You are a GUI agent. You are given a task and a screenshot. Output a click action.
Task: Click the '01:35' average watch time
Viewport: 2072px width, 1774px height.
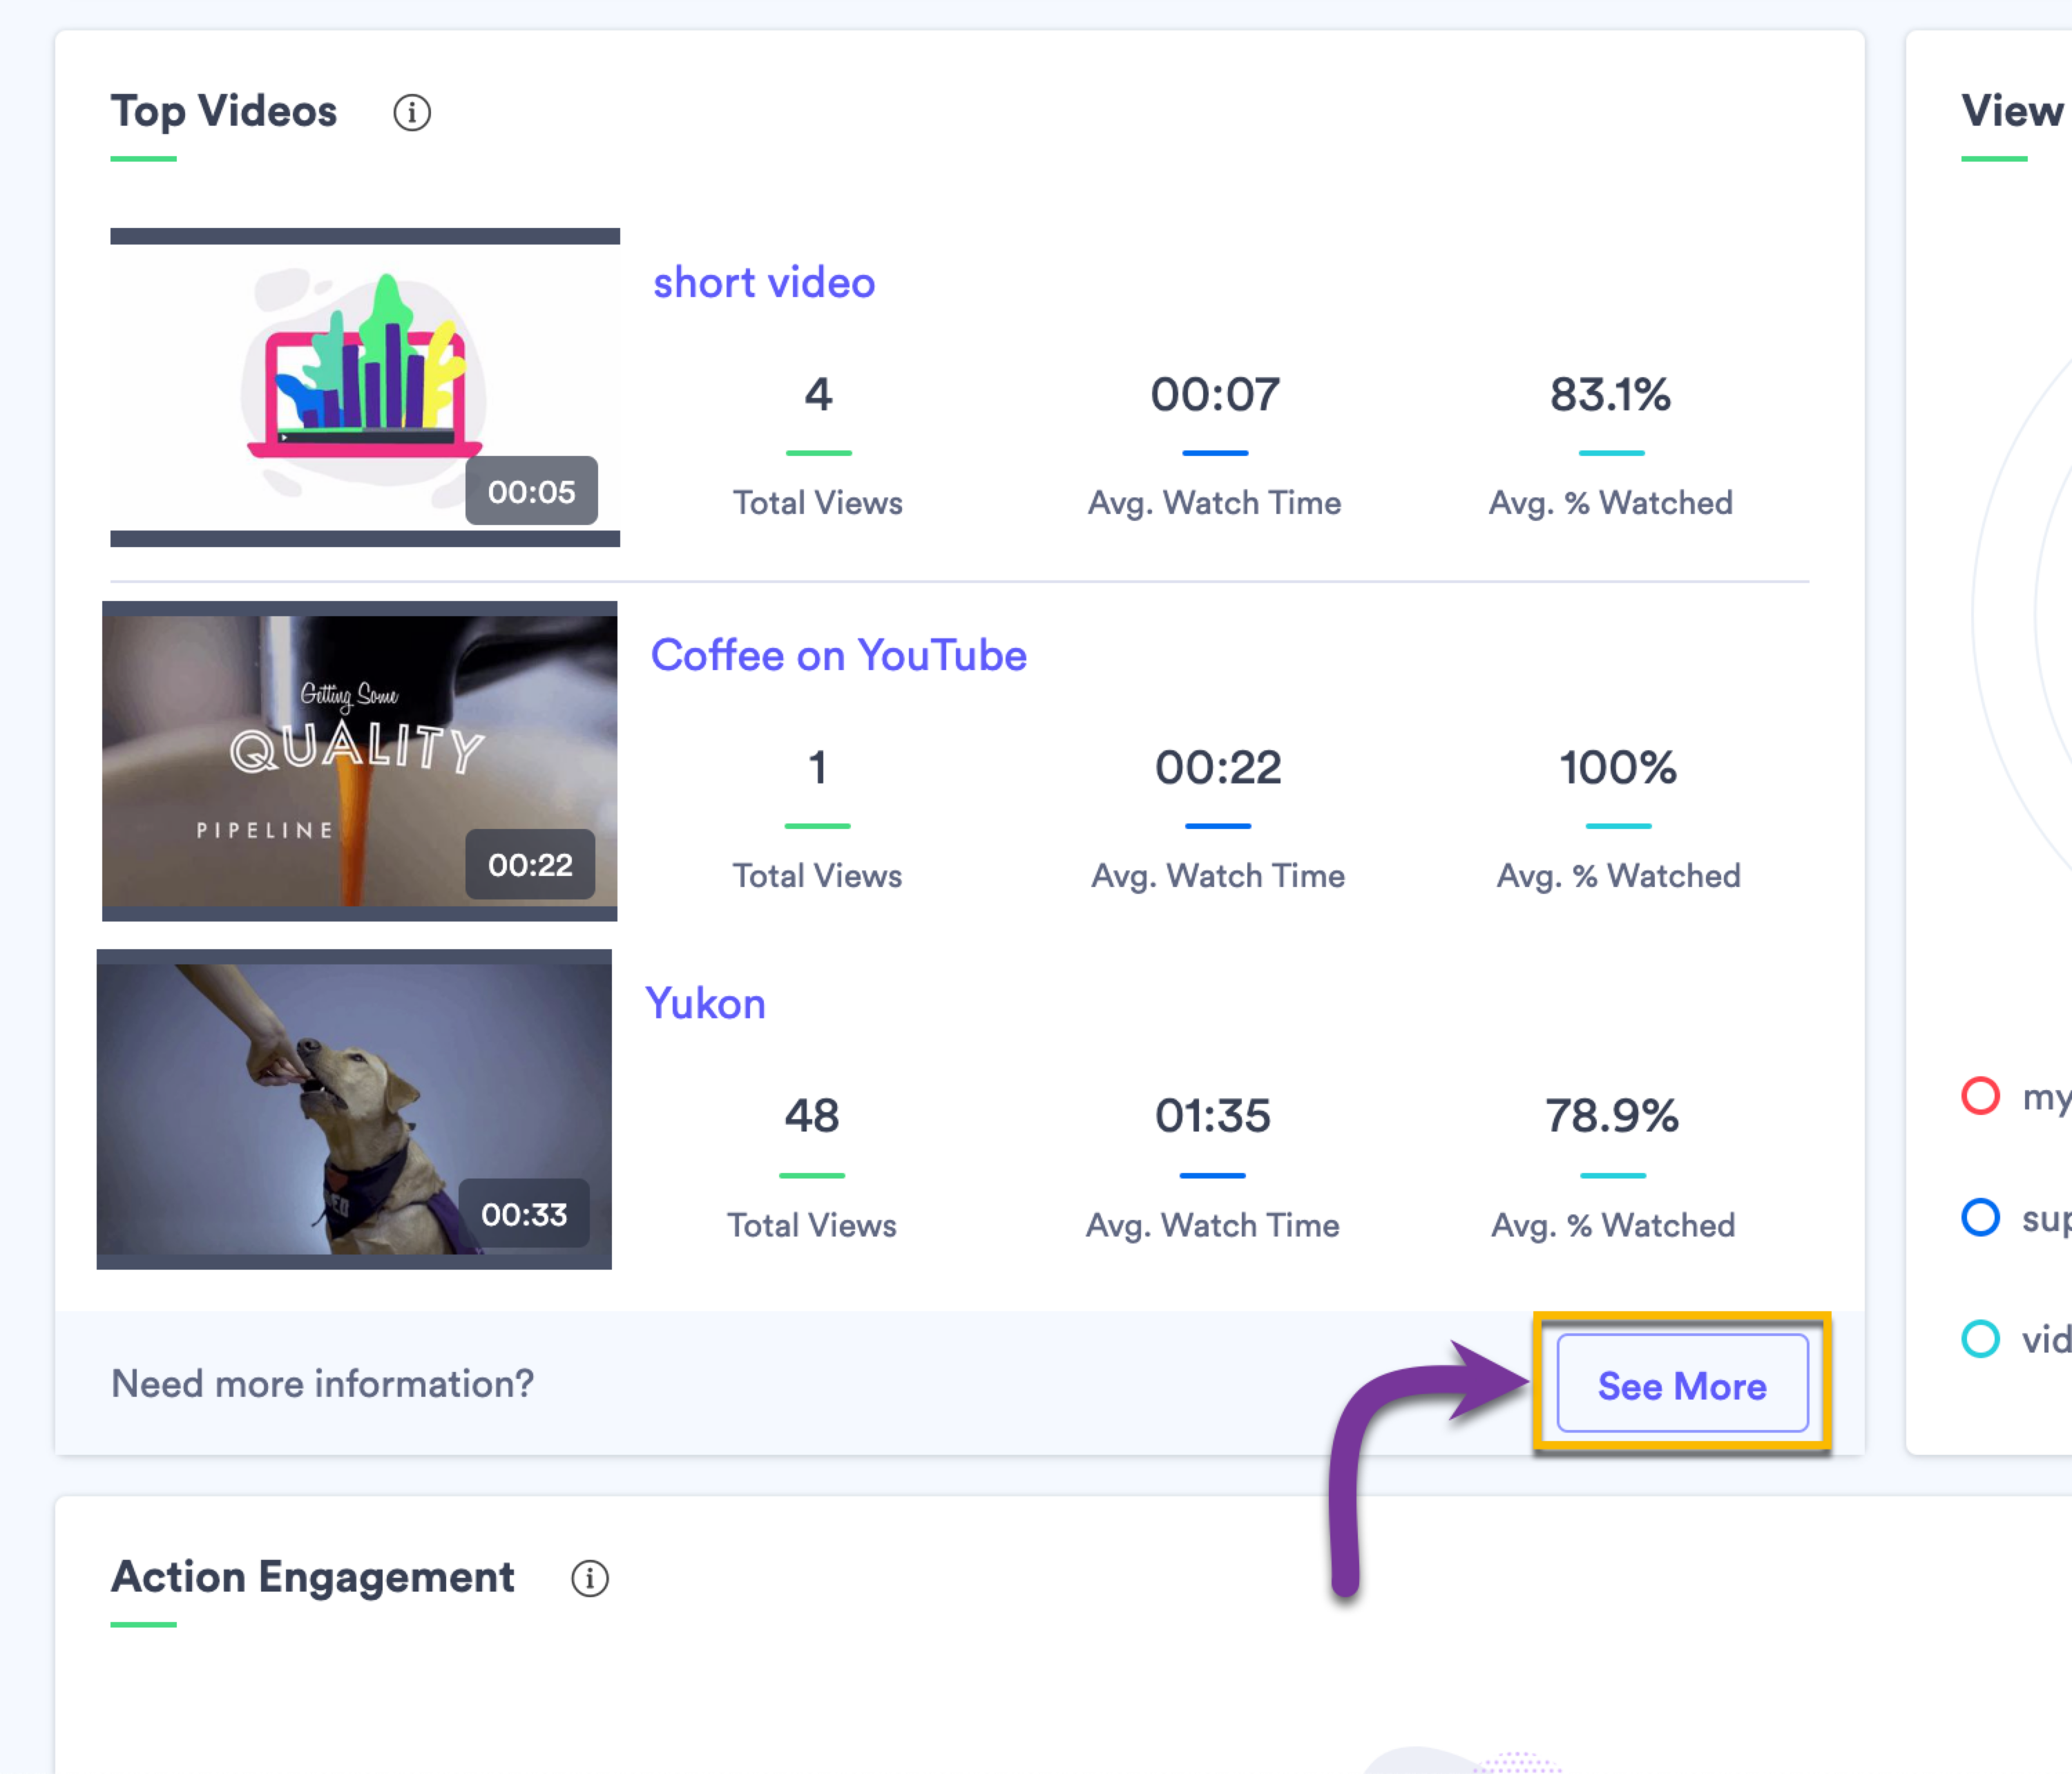(x=1213, y=1116)
